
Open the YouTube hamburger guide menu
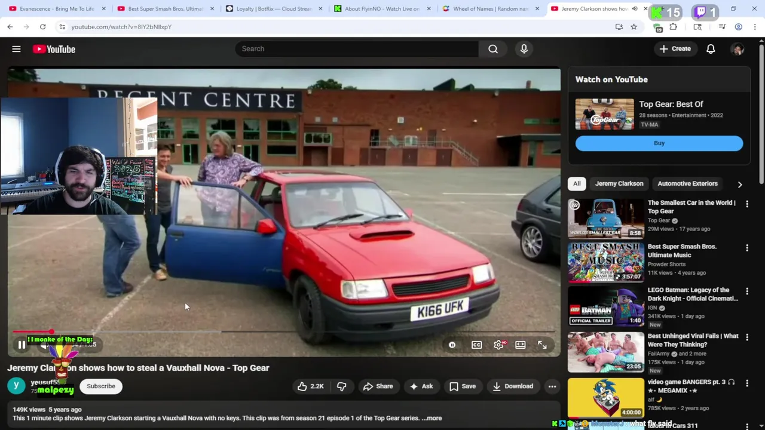click(16, 49)
